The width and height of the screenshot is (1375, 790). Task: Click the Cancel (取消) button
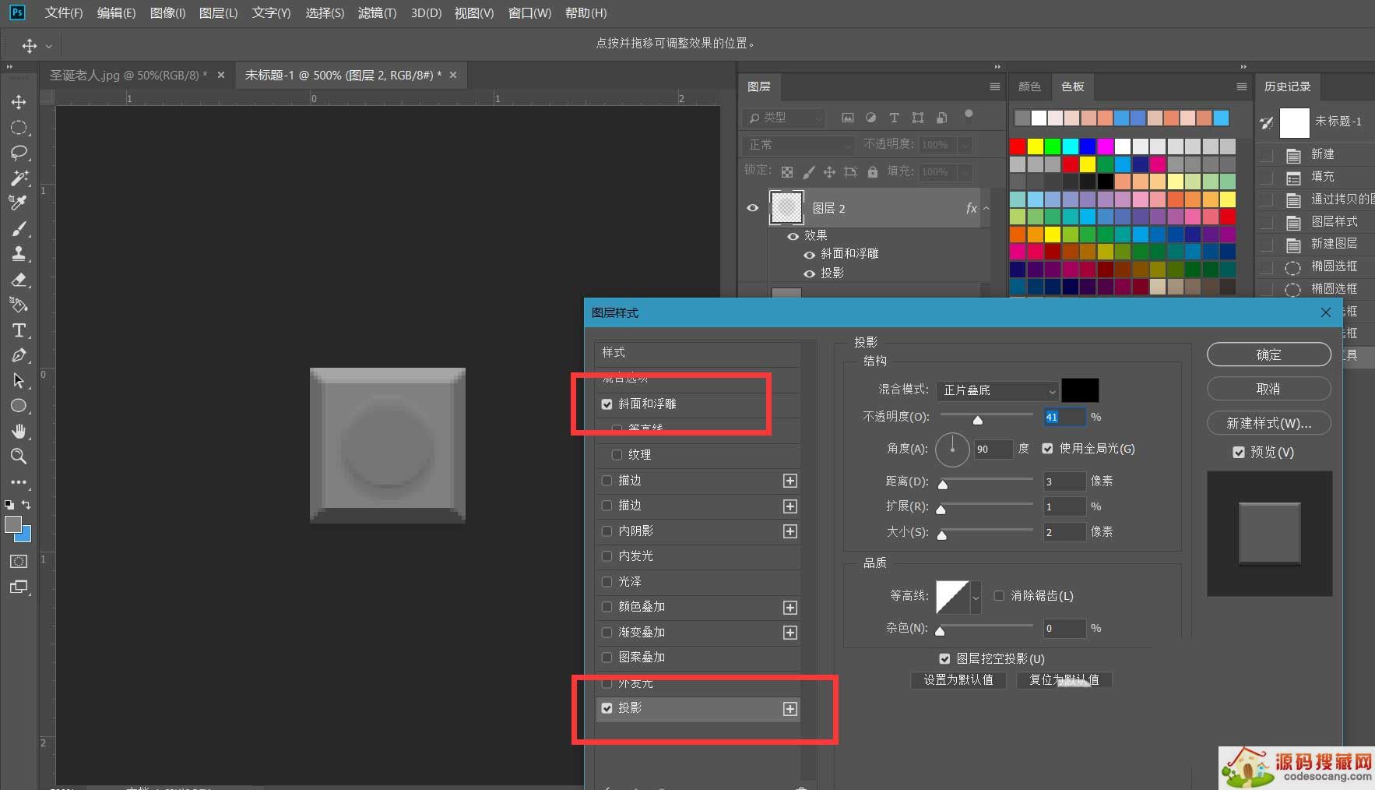pos(1268,389)
